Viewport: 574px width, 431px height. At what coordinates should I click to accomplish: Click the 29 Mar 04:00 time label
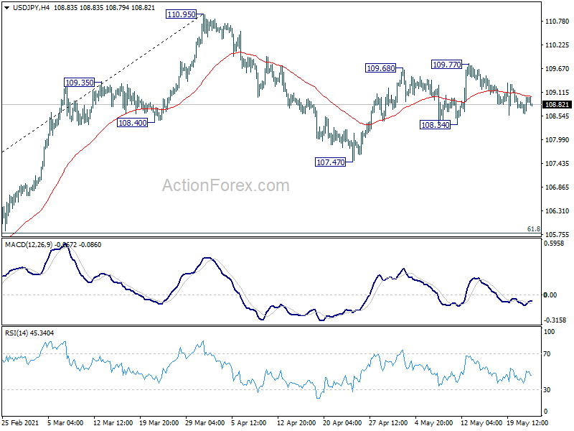[x=205, y=423]
